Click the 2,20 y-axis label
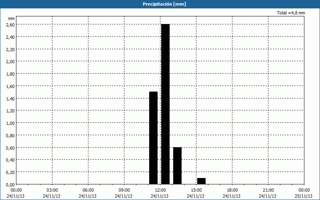The height and width of the screenshot is (200, 320). (11, 49)
